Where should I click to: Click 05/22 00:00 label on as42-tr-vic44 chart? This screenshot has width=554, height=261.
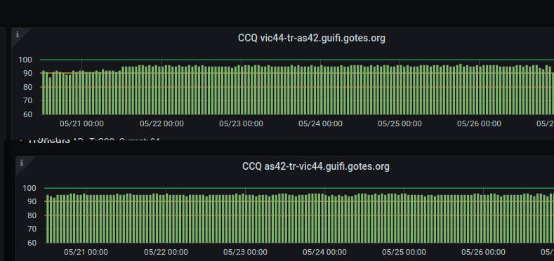(x=166, y=252)
